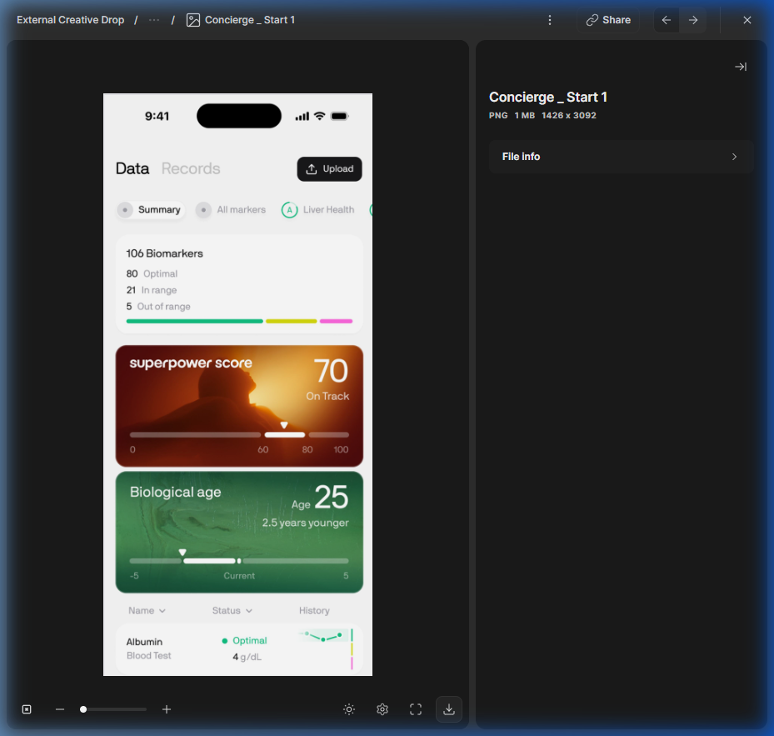774x736 pixels.
Task: Collapse the side info panel
Action: pos(741,67)
